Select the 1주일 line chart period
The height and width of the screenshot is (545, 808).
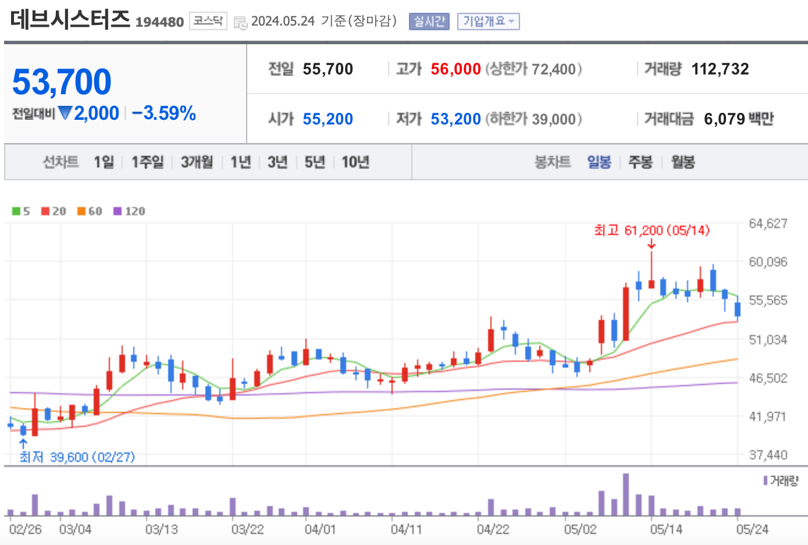[x=147, y=162]
